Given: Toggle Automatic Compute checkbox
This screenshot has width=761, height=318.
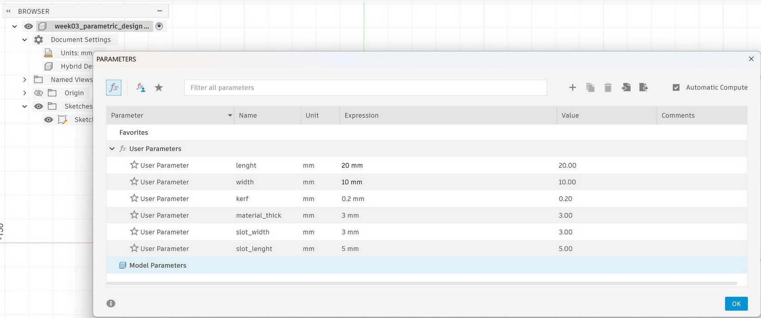Looking at the screenshot, I should click(676, 87).
